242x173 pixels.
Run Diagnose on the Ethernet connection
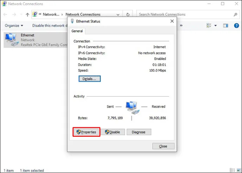(x=139, y=132)
